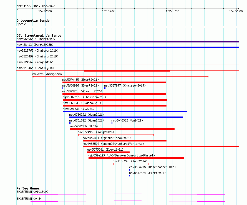Screen dimensions: 247x205
Task: Click SH3BP5|NM_001018009 gene label
Action: (x=32, y=192)
